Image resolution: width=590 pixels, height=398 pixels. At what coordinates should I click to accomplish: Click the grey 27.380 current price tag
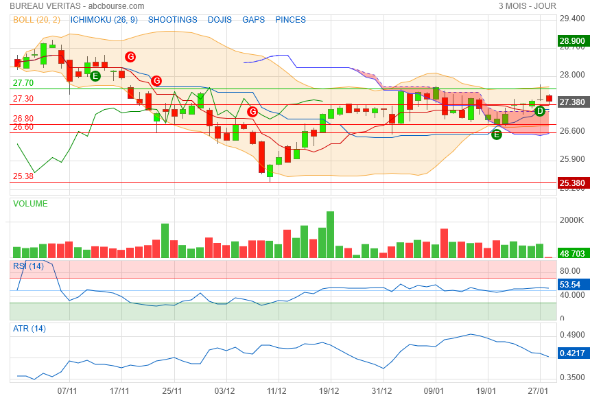click(x=572, y=102)
